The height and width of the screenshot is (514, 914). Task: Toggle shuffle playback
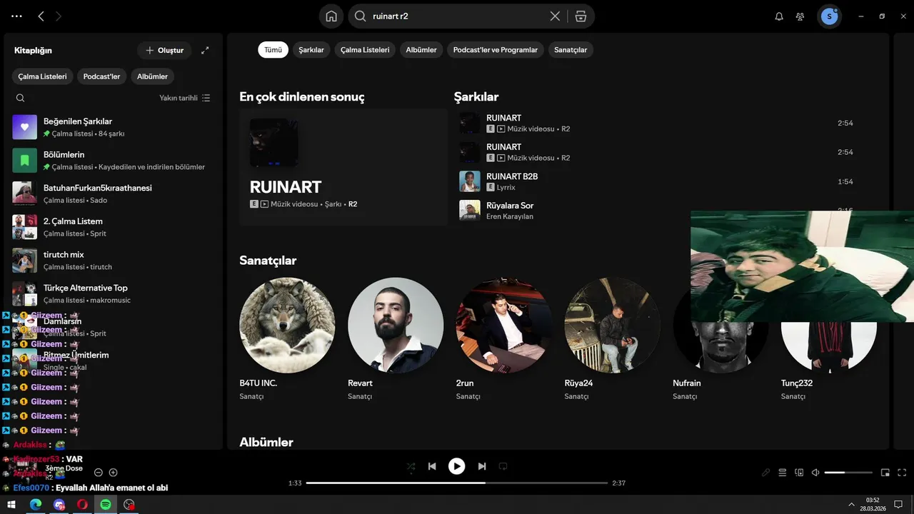pos(411,466)
